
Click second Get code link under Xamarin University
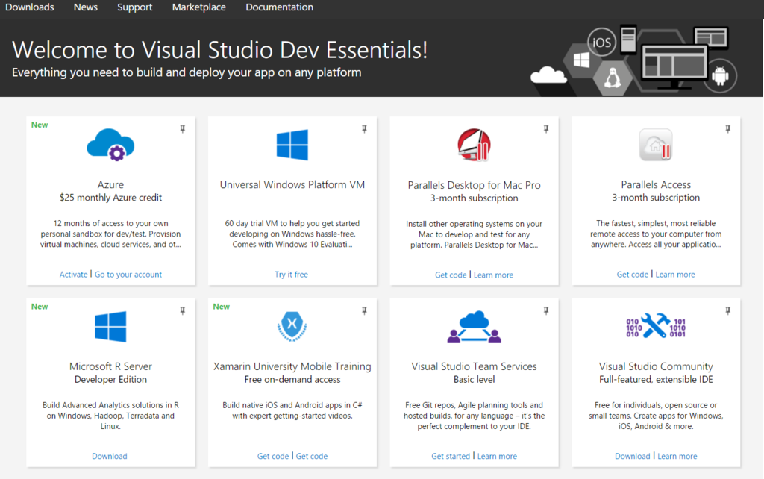(x=312, y=456)
